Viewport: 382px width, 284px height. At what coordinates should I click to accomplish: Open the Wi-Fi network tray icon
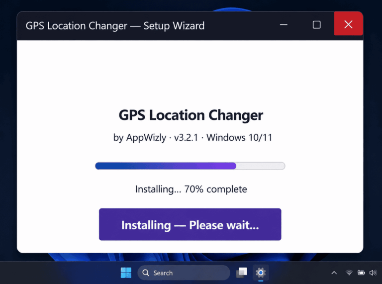coord(349,273)
